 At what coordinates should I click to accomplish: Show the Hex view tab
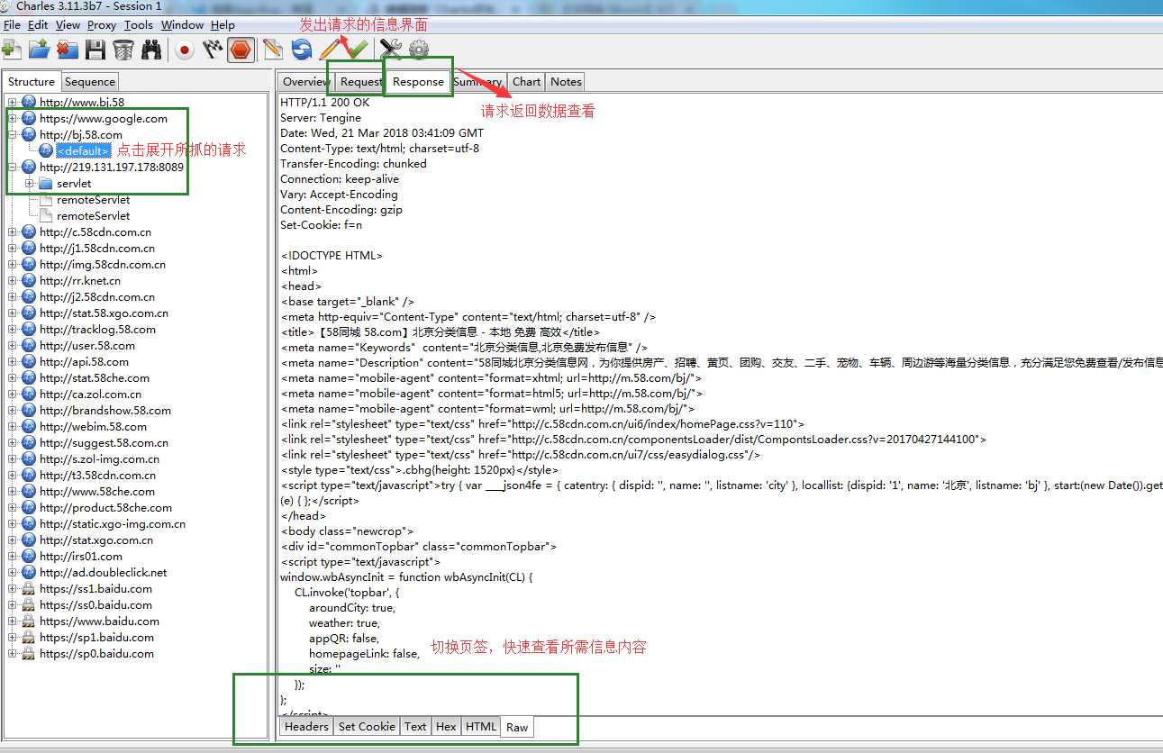click(x=446, y=726)
